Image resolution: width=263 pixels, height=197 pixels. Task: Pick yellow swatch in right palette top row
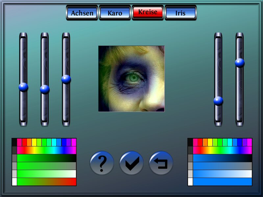(x=210, y=142)
